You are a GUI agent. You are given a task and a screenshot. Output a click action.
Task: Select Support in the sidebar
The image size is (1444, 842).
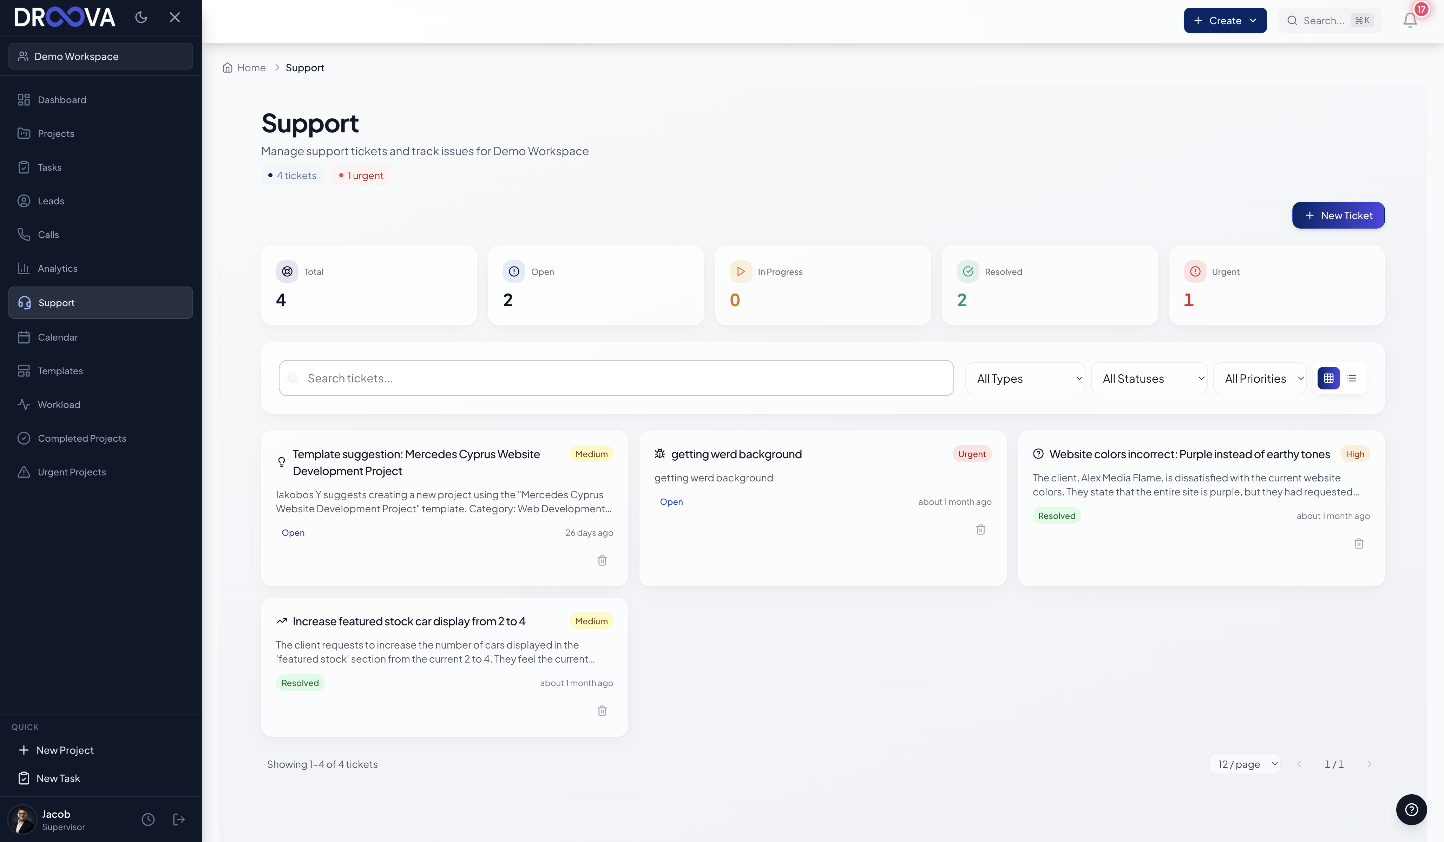(x=101, y=302)
